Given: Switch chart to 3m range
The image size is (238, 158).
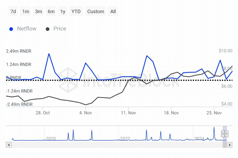Looking at the screenshot, I should (38, 11).
